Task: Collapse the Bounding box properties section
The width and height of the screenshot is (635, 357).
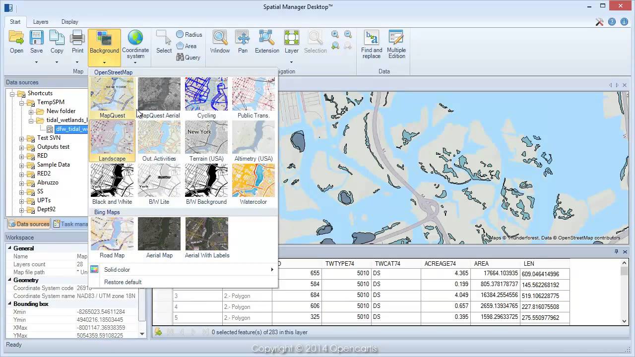Action: [9, 304]
